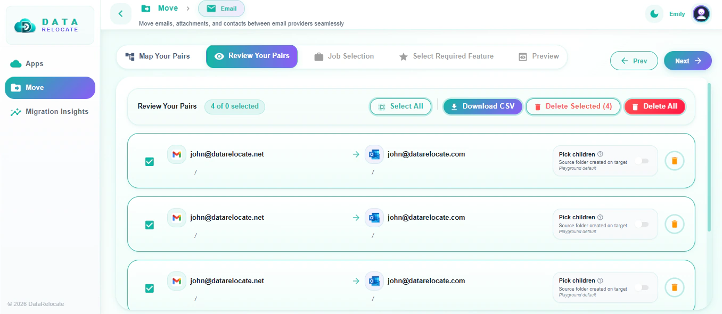
Task: Uncheck the first pair's checkbox
Action: click(150, 162)
